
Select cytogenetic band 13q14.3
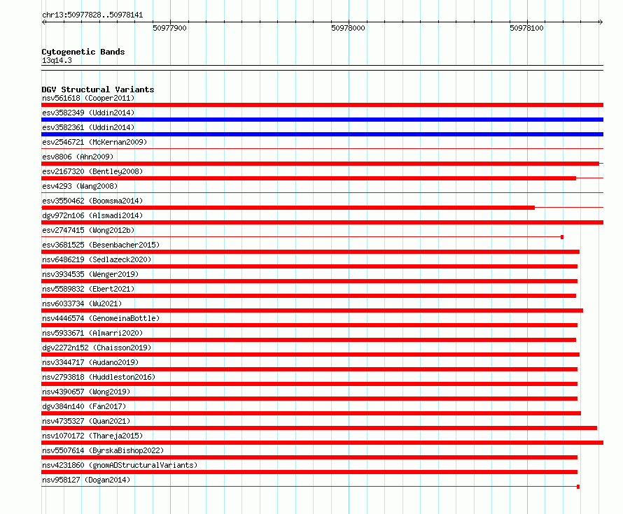pos(57,60)
